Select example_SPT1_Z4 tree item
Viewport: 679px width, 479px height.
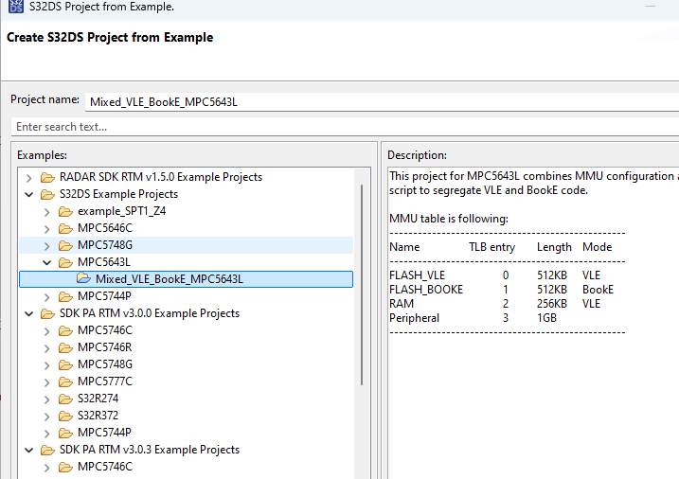click(x=121, y=211)
